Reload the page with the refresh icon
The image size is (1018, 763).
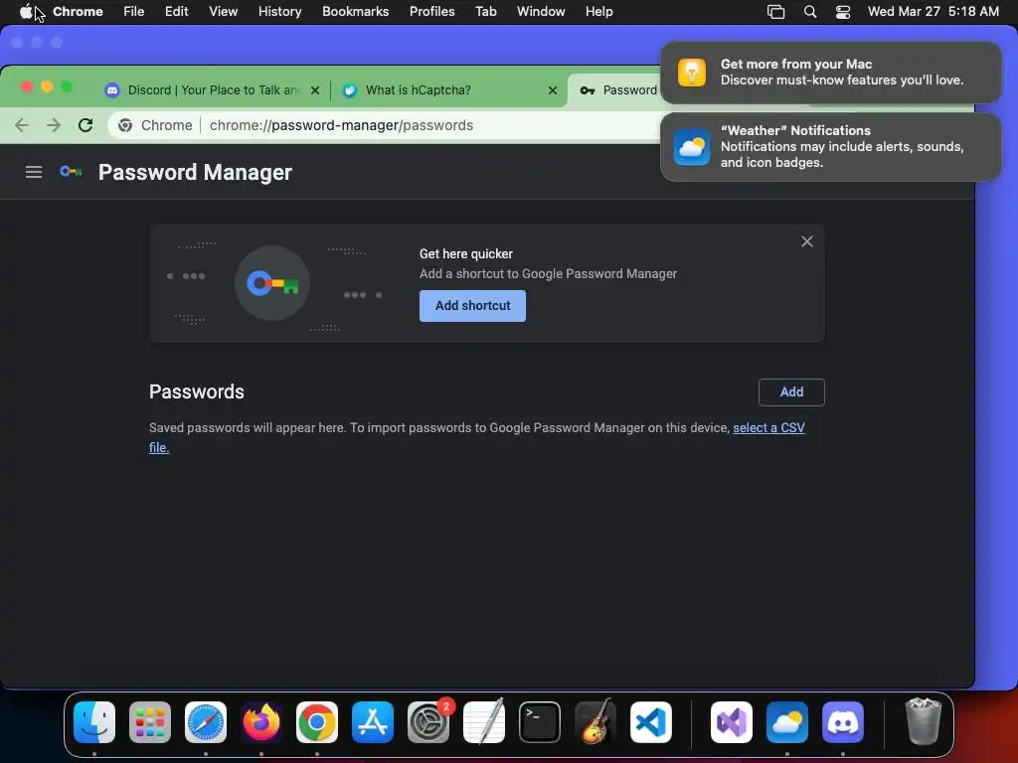[x=85, y=125]
